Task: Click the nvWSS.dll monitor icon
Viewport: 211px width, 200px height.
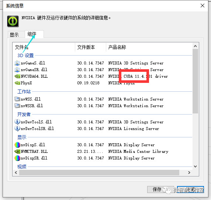Action: [x=17, y=99]
